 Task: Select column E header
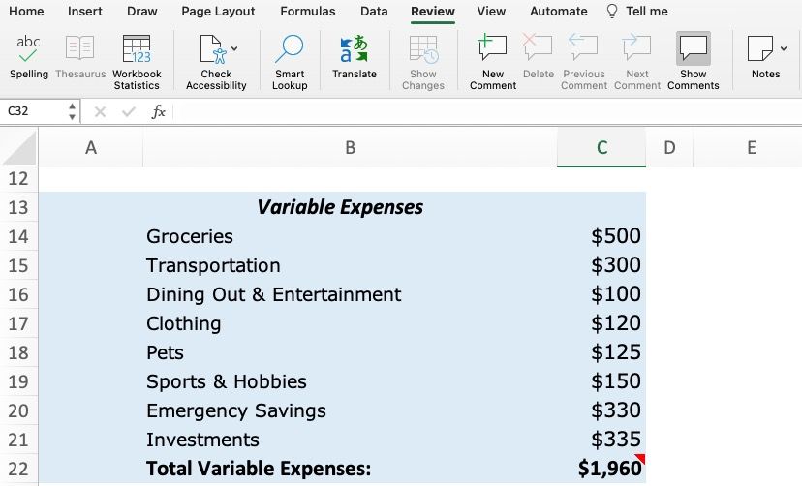point(751,148)
